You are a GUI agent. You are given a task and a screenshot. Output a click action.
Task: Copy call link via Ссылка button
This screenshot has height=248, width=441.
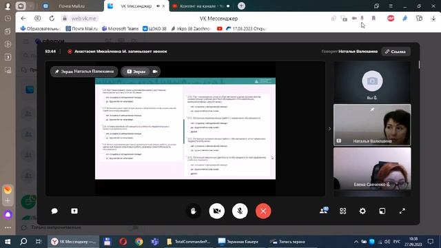tap(396, 52)
